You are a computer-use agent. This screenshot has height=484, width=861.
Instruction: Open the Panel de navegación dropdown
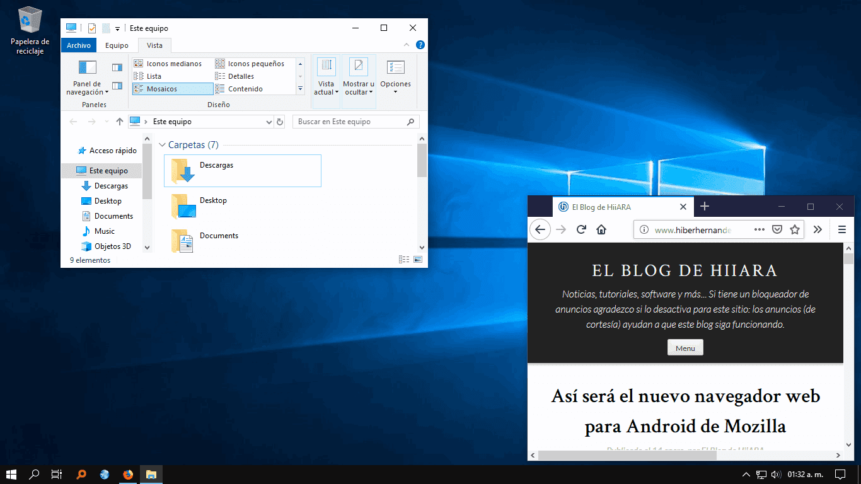87,78
